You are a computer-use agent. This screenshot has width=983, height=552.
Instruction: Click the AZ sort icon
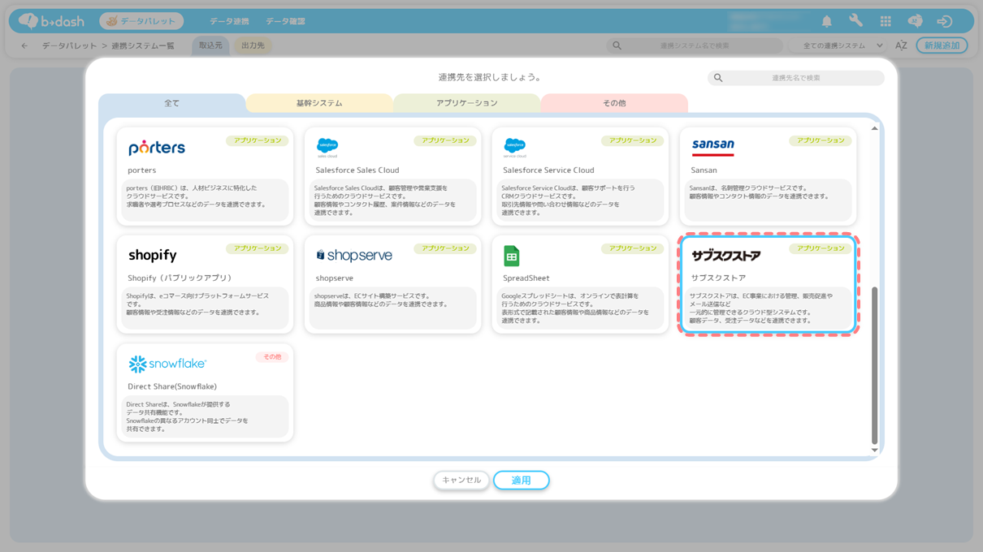coord(901,45)
